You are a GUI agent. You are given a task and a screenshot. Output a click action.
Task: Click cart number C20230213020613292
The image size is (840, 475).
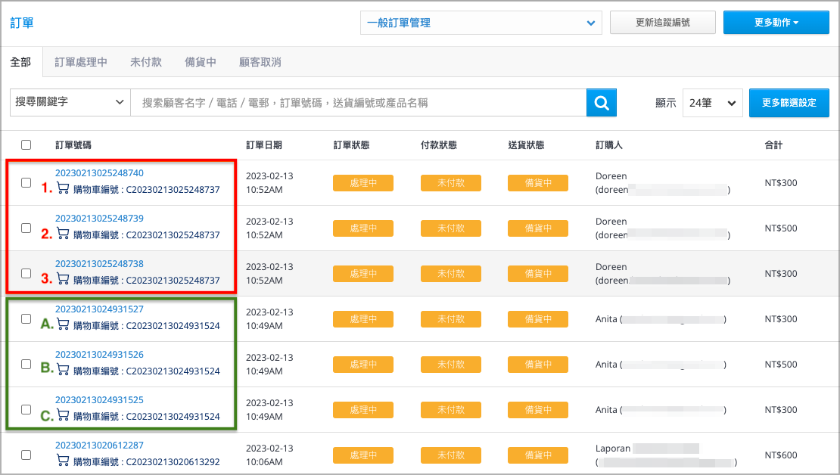pyautogui.click(x=173, y=461)
